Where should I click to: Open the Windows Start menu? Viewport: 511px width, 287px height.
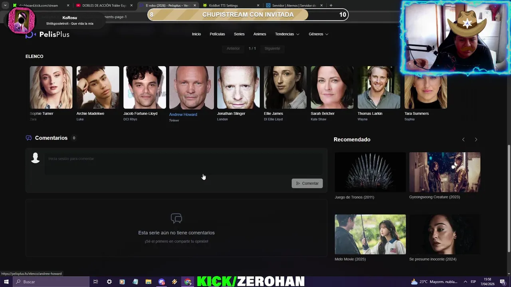coord(6,282)
